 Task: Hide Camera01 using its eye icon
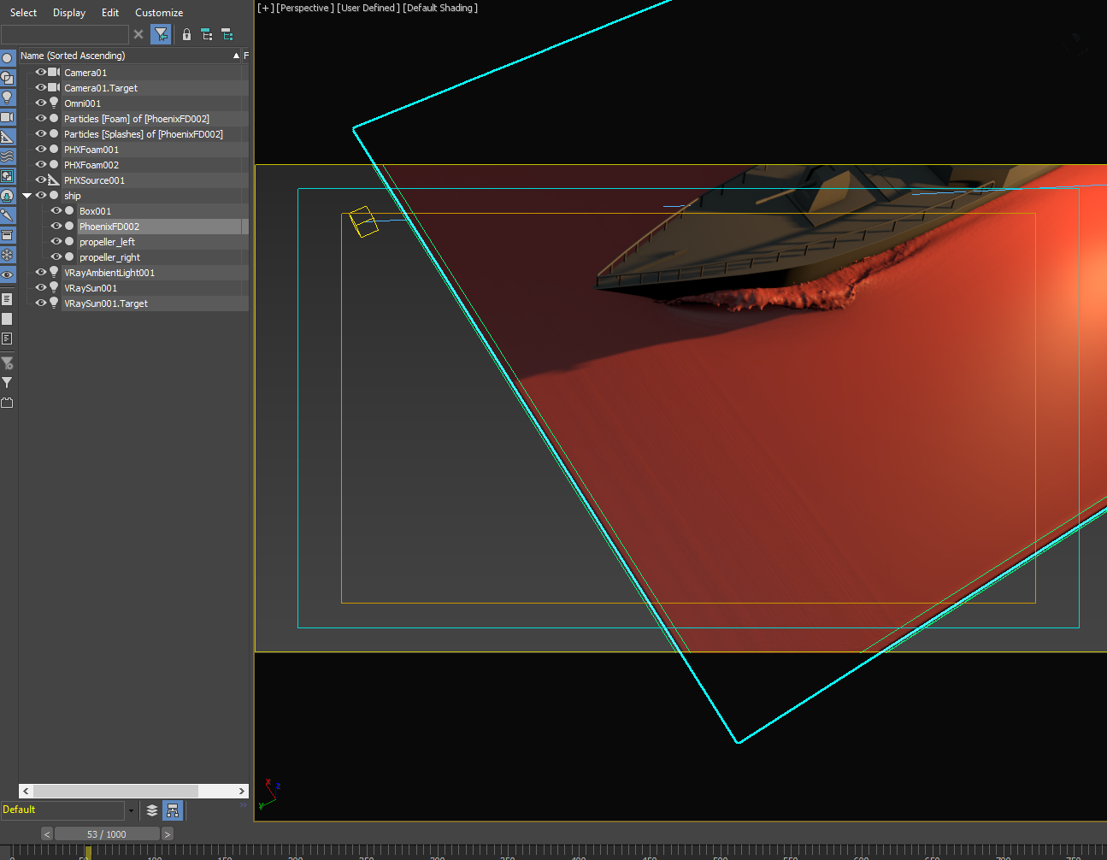pyautogui.click(x=40, y=73)
